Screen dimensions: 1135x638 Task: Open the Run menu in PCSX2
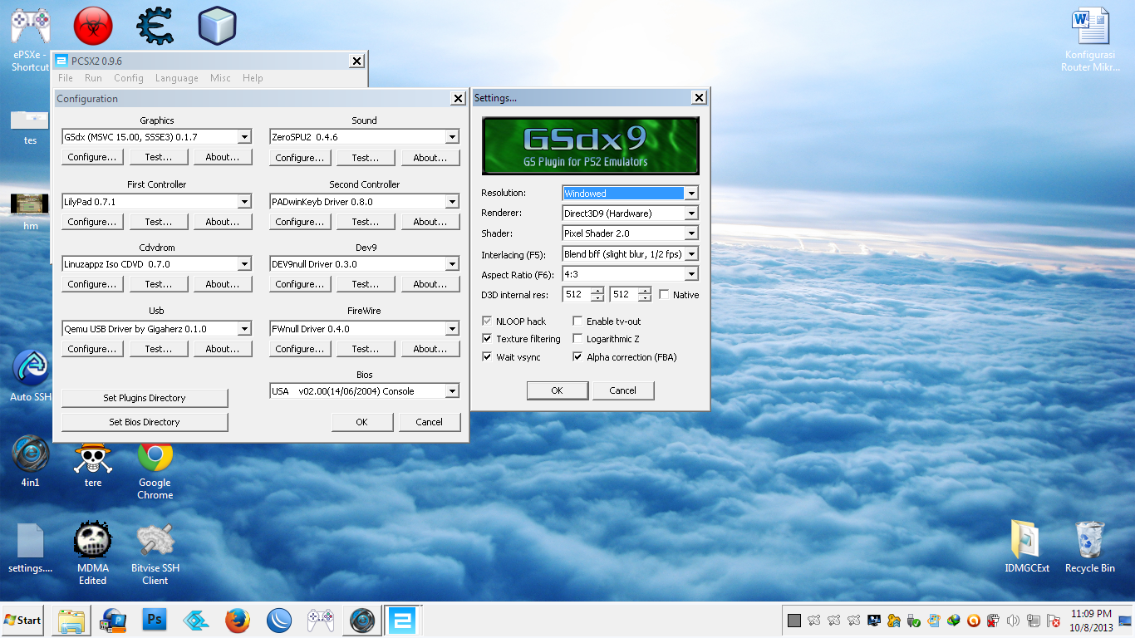pyautogui.click(x=93, y=78)
